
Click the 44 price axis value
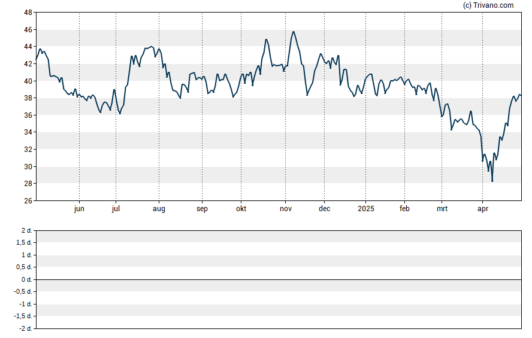pos(28,47)
